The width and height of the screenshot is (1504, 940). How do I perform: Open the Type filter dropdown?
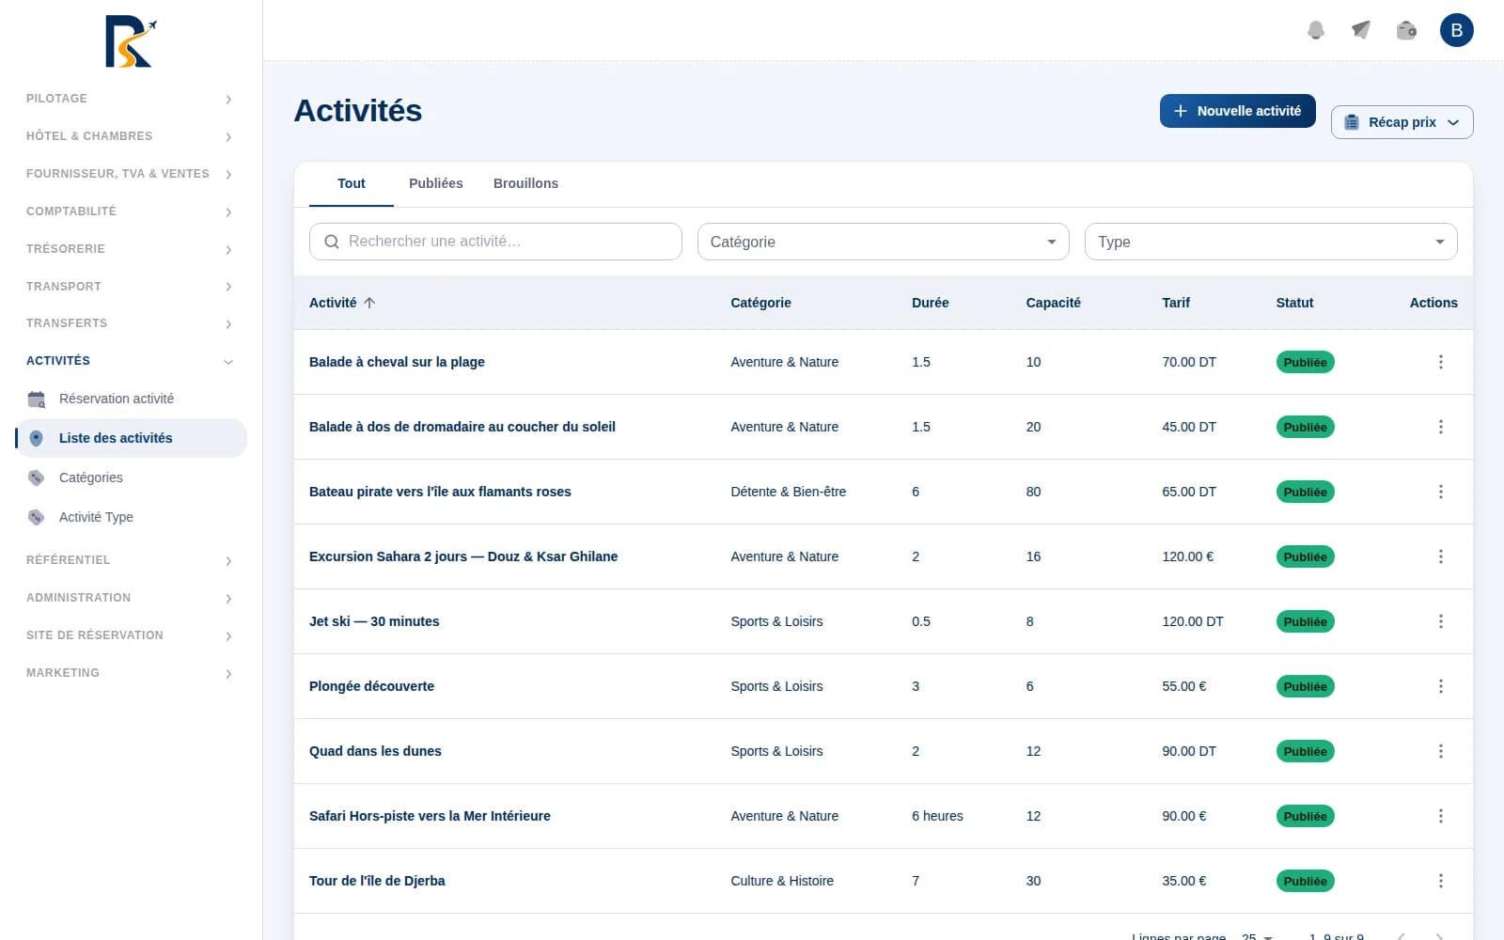[x=1271, y=242]
